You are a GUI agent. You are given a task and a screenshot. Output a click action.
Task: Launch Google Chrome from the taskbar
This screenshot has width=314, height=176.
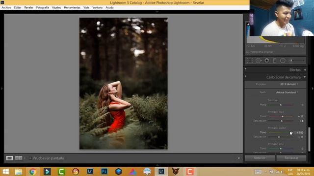[x=33, y=172]
